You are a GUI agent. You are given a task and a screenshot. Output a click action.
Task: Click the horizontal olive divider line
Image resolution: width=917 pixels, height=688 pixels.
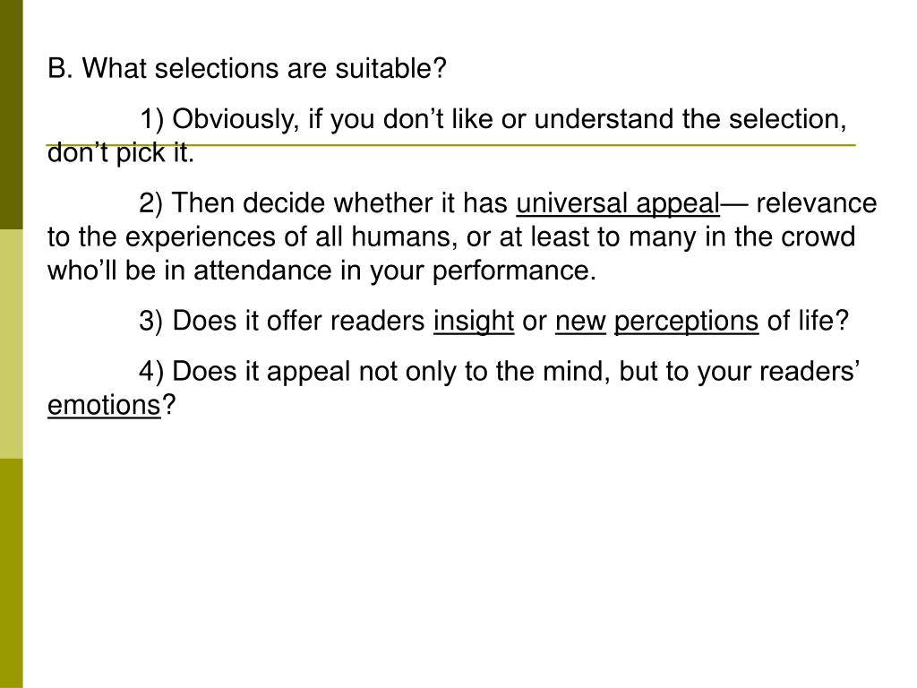[x=451, y=144]
